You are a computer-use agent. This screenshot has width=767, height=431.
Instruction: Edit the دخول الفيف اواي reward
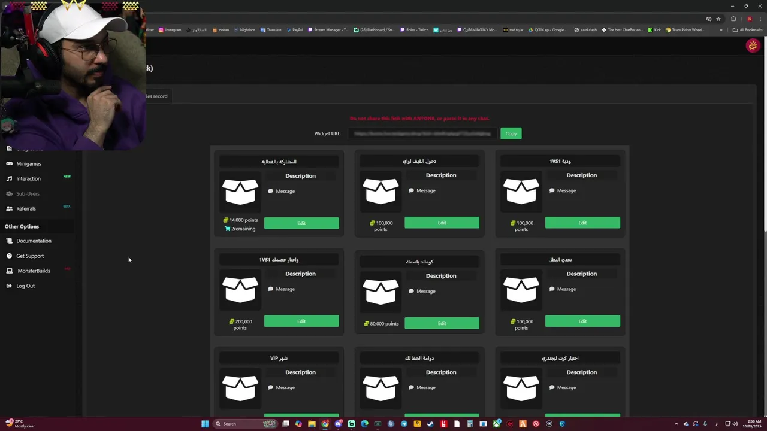442,223
